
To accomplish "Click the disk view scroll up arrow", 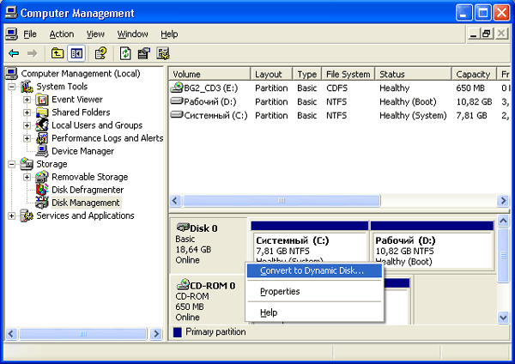I will (x=503, y=221).
